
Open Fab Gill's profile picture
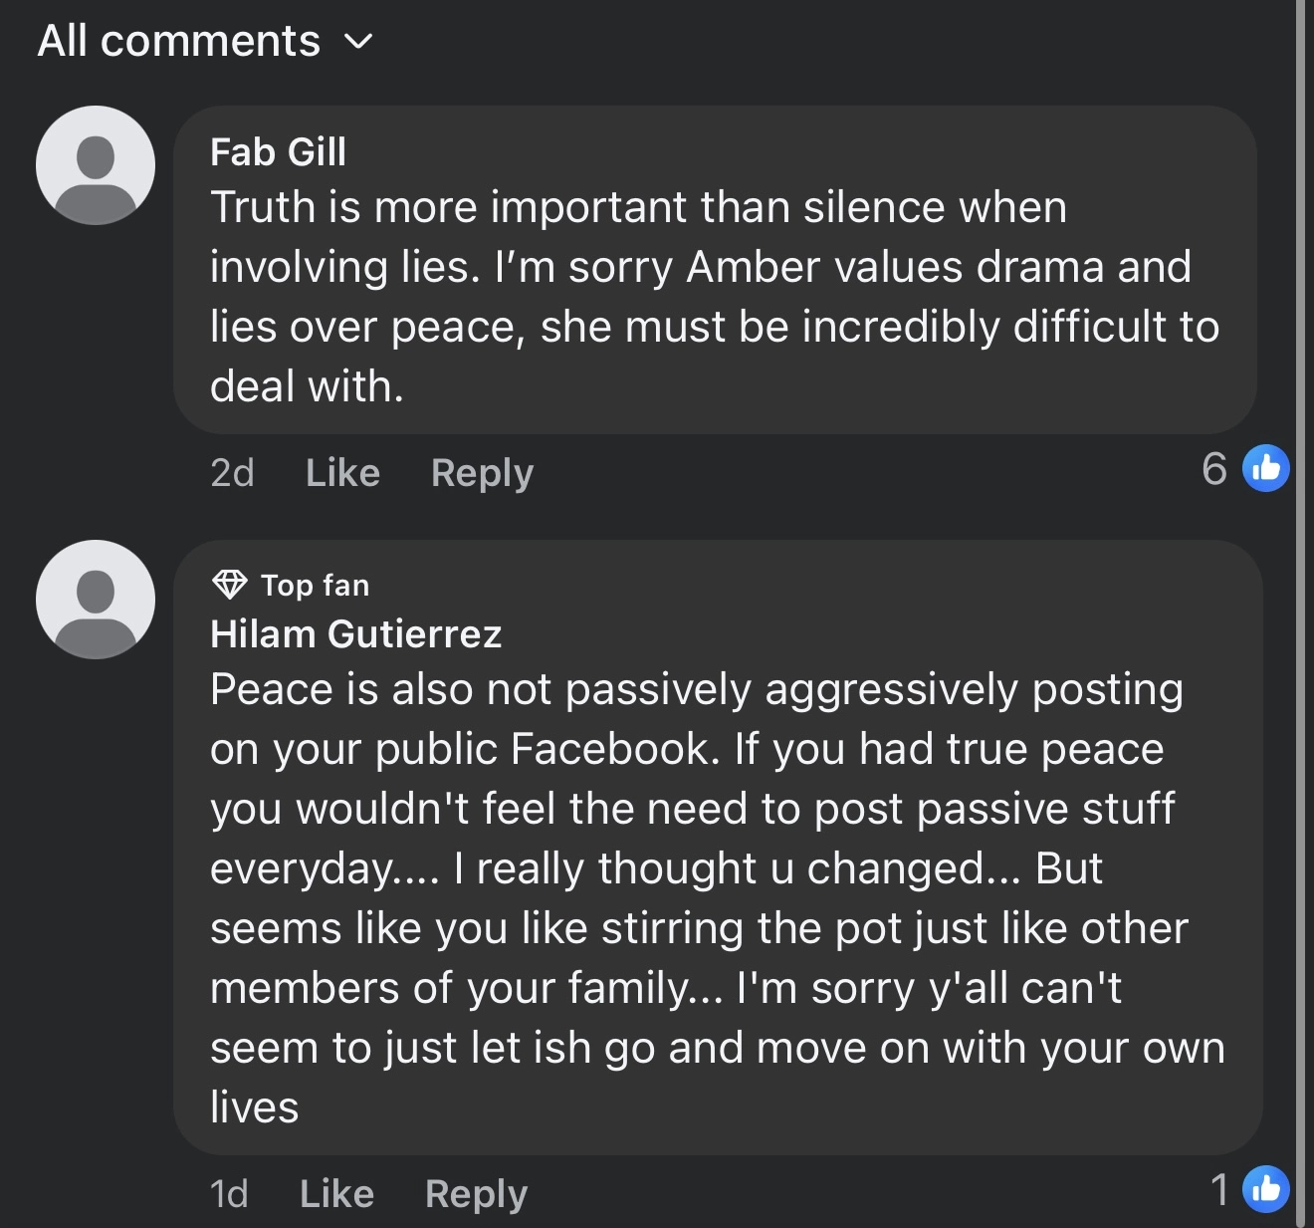(x=96, y=165)
